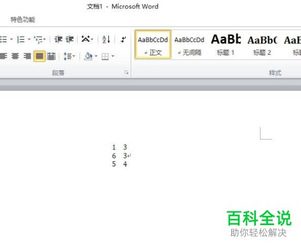Toggle show/hide paragraph marks
301x245 pixels.
123,39
